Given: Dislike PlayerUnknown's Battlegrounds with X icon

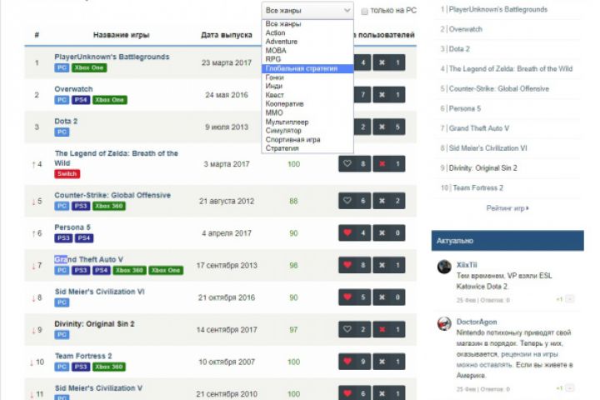Looking at the screenshot, I should pos(382,62).
